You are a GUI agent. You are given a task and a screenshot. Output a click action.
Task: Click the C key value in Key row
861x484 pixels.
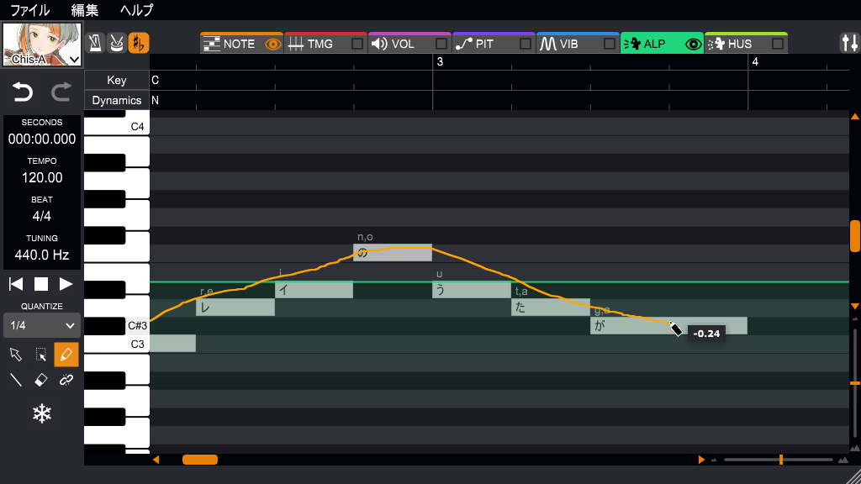(x=156, y=80)
